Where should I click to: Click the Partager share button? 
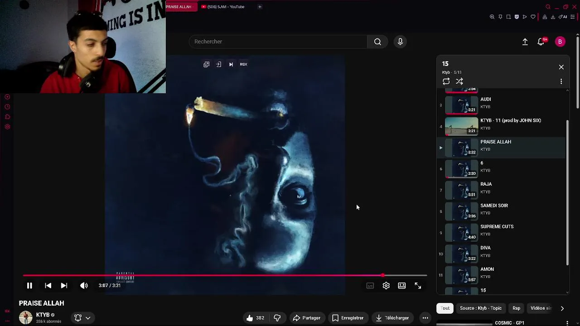(x=307, y=318)
